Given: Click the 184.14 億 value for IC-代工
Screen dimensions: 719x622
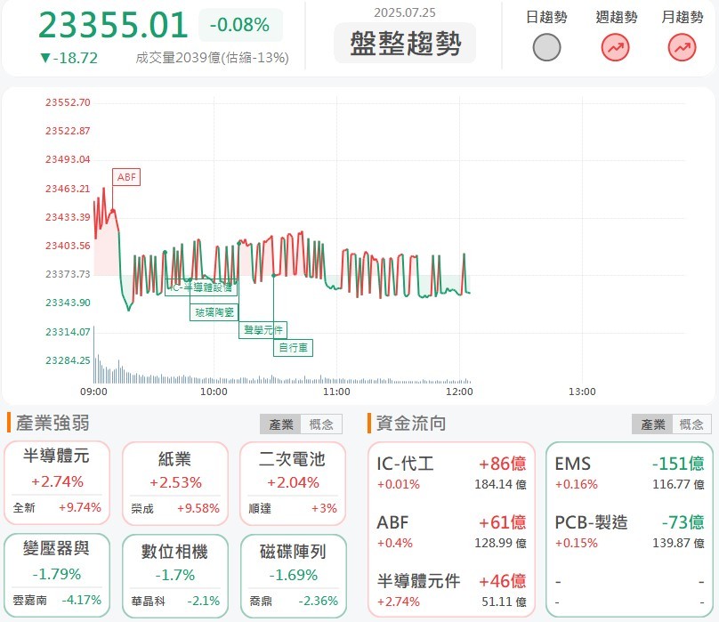Looking at the screenshot, I should [500, 484].
